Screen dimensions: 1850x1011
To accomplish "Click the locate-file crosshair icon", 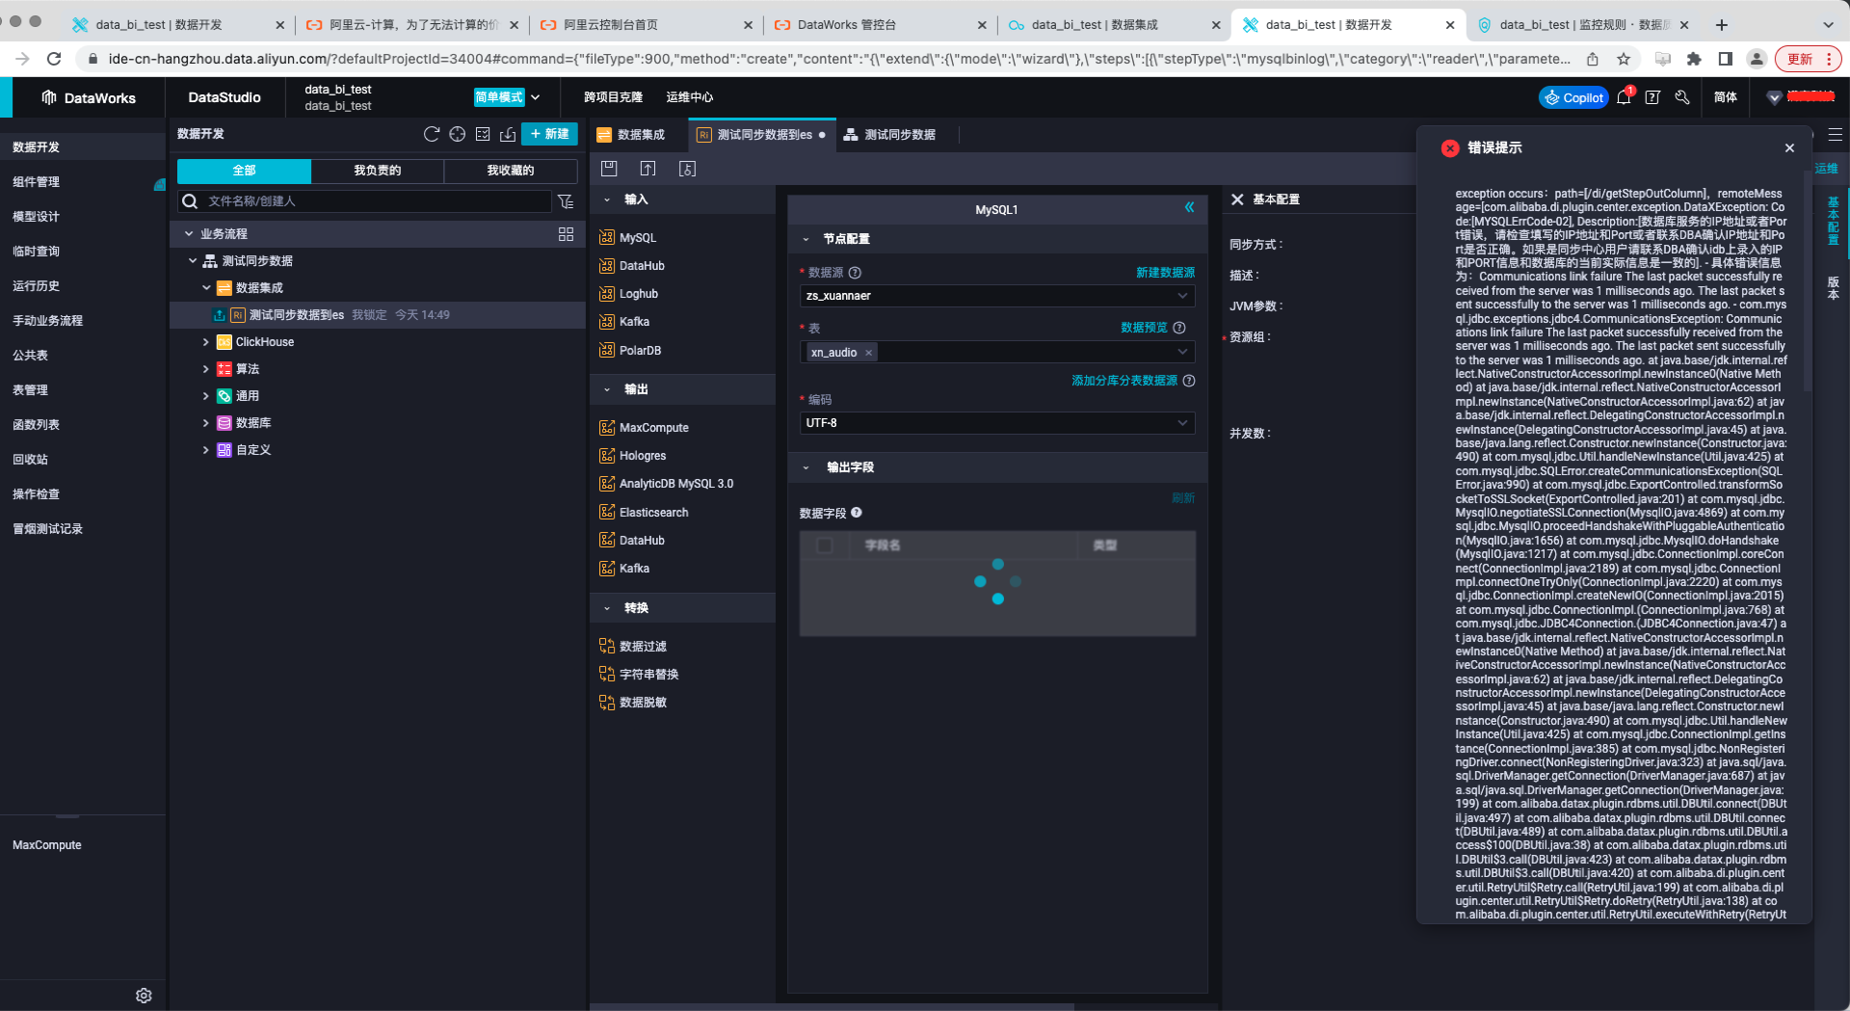I will tap(458, 134).
